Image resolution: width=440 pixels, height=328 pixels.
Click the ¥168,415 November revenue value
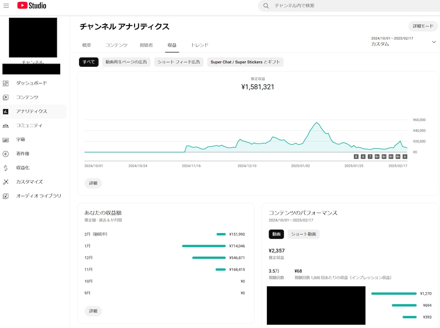click(237, 270)
